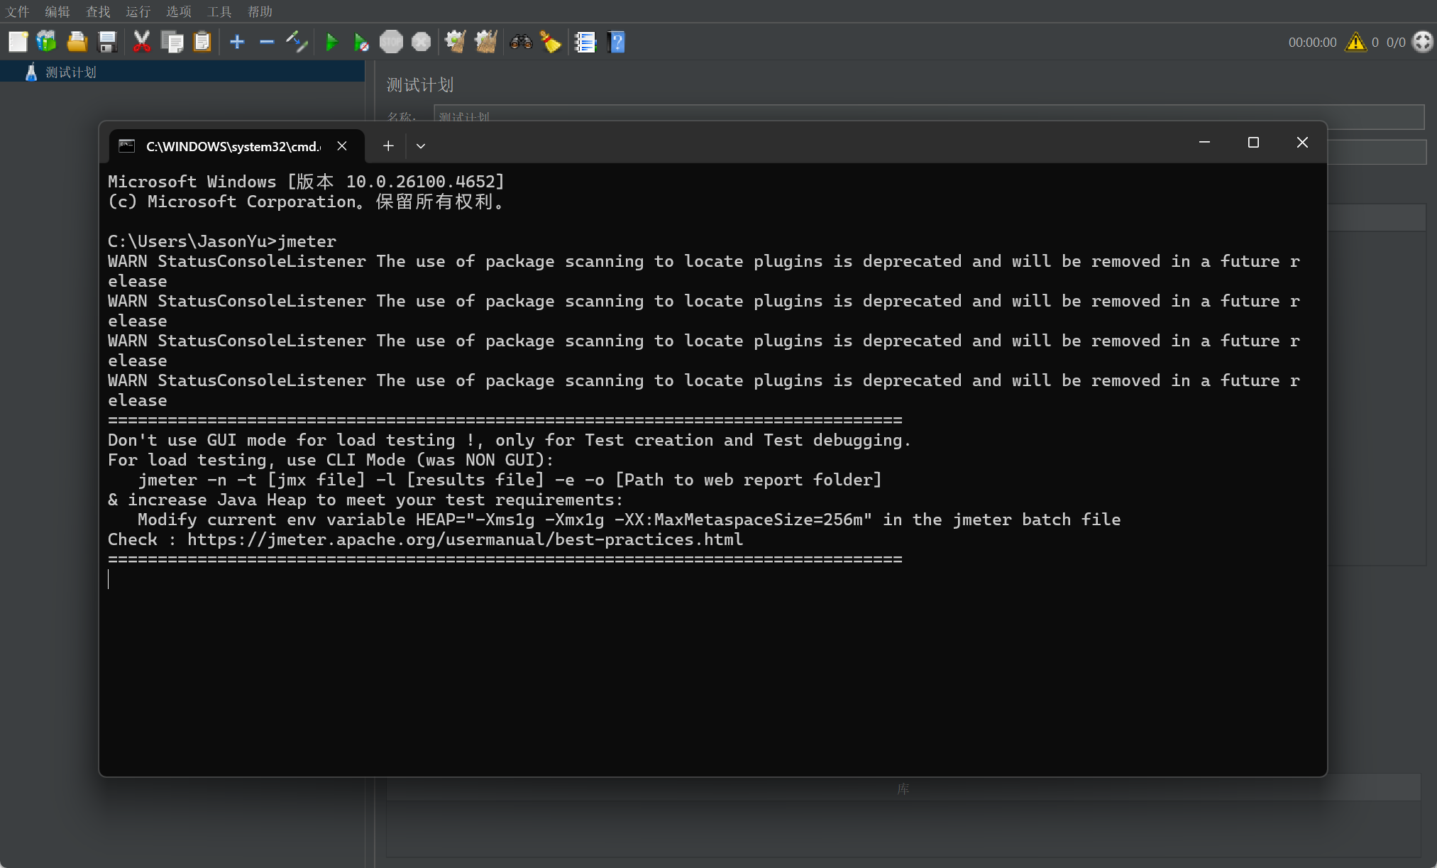
Task: Open the Function Helper list icon
Action: click(x=585, y=42)
